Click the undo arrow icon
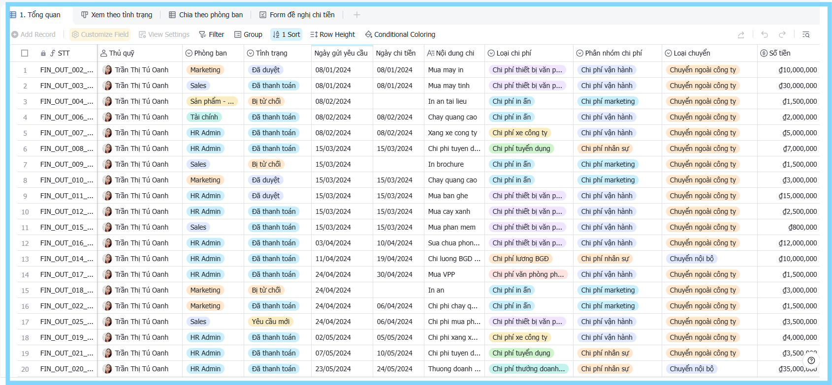 tap(765, 34)
